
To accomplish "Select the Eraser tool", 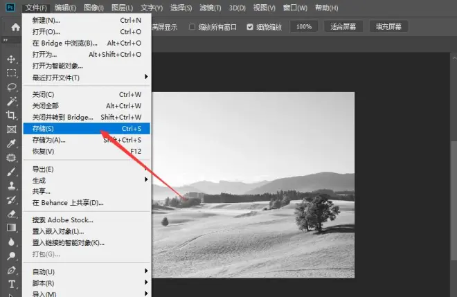I will click(11, 213).
